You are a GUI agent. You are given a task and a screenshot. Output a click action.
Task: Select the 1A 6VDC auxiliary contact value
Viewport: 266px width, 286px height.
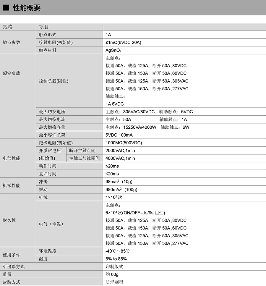coord(115,104)
